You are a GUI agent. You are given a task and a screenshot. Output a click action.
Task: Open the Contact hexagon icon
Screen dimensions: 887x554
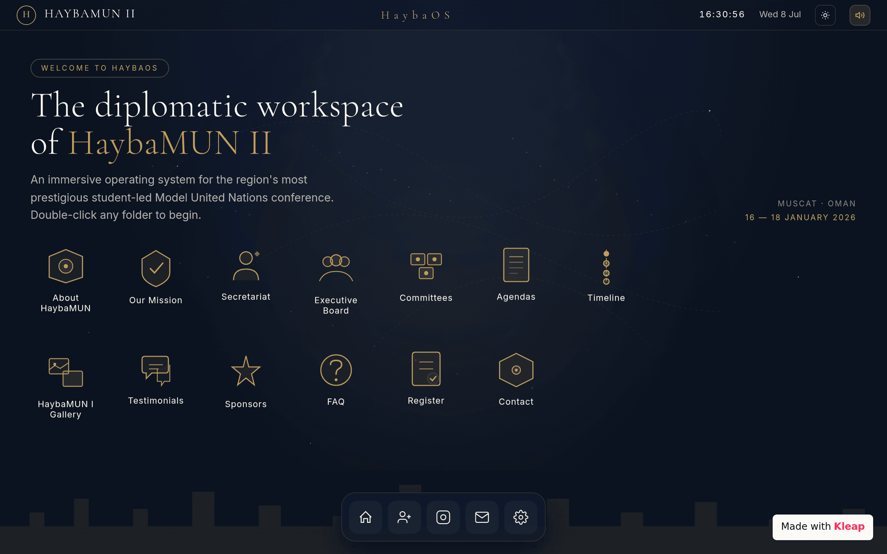click(x=516, y=370)
